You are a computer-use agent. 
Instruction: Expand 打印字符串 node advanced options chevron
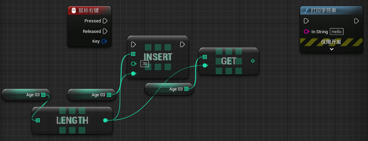(332, 49)
